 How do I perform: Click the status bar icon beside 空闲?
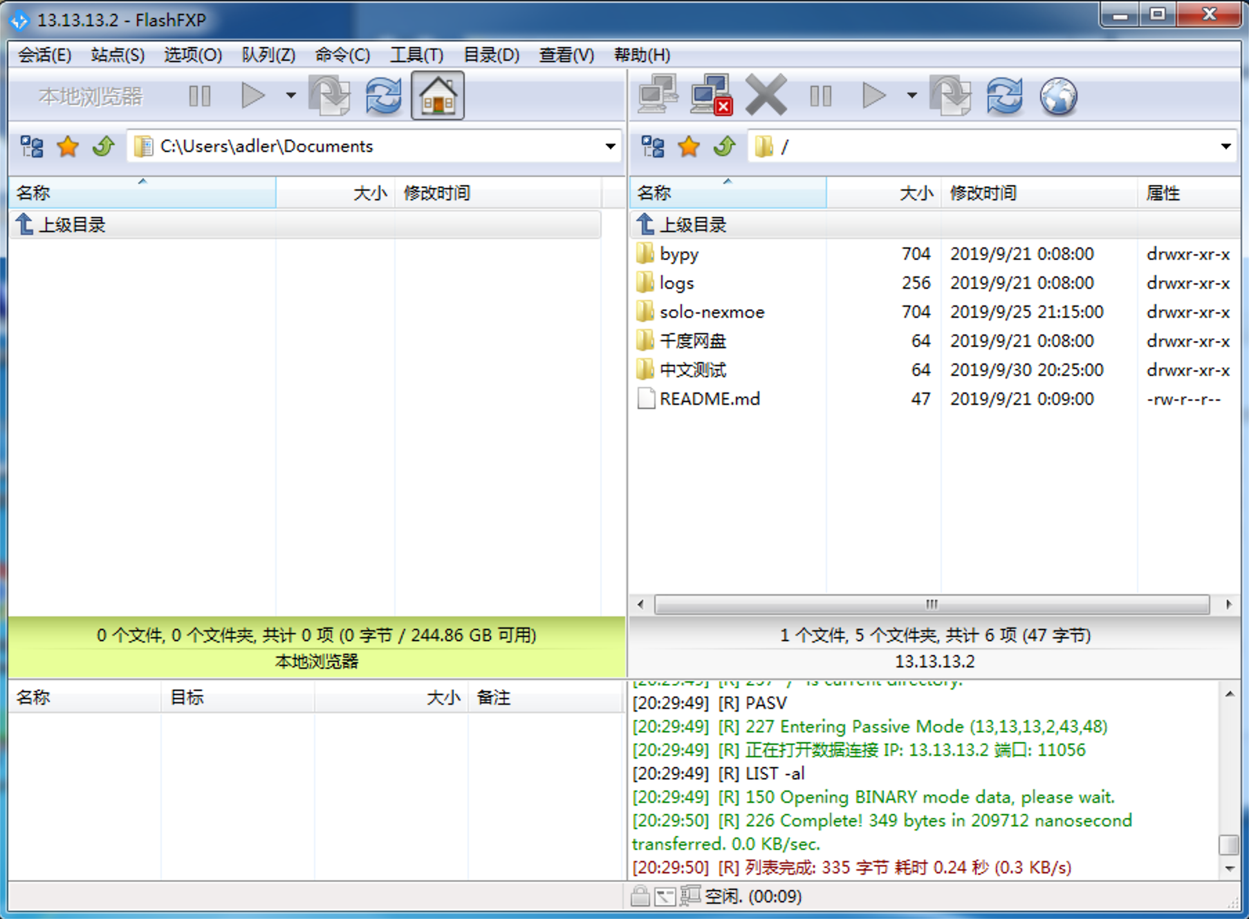click(x=690, y=896)
